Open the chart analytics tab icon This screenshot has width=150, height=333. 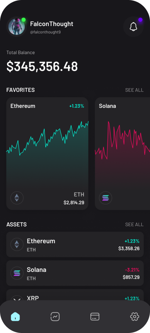coord(55,317)
